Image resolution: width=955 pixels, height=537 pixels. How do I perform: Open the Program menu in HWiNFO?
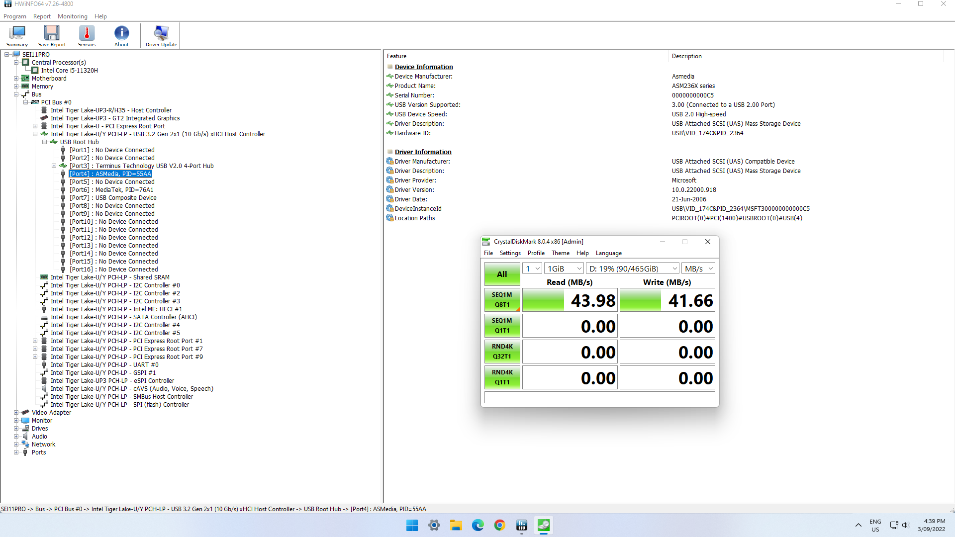click(x=15, y=16)
